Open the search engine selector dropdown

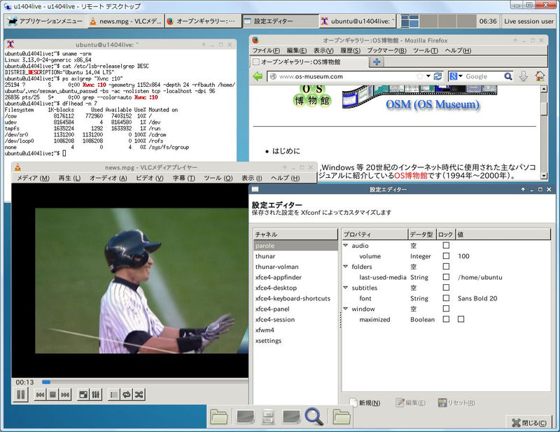pyautogui.click(x=456, y=76)
